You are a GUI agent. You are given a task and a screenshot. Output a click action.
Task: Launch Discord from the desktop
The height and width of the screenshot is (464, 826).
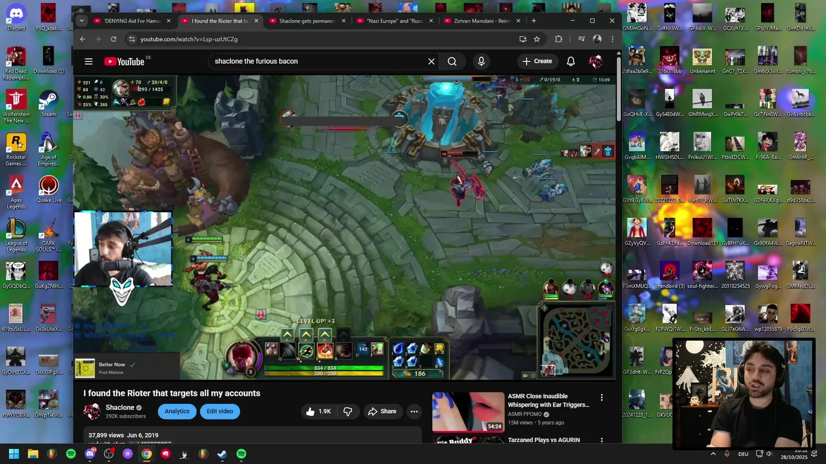[16, 18]
